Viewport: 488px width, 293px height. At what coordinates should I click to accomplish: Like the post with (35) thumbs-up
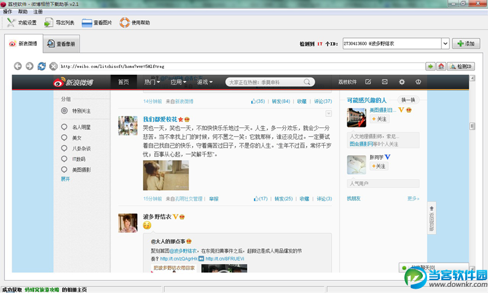(x=258, y=101)
